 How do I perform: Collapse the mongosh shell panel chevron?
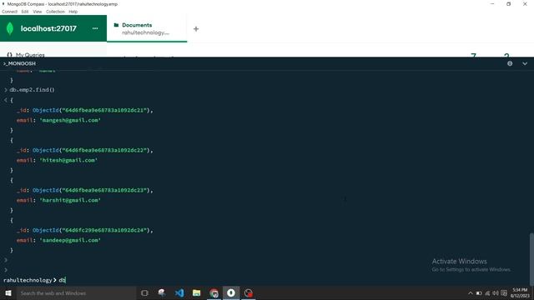click(525, 63)
